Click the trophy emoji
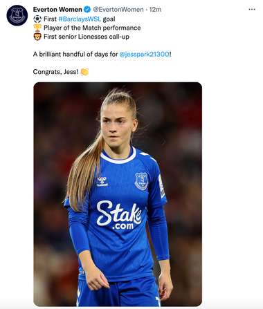The width and height of the screenshot is (263, 309). pos(37,28)
